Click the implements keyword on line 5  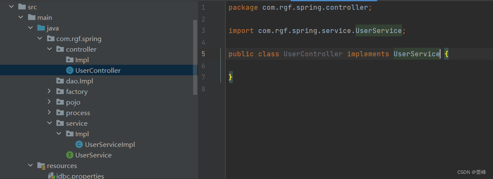coord(368,54)
